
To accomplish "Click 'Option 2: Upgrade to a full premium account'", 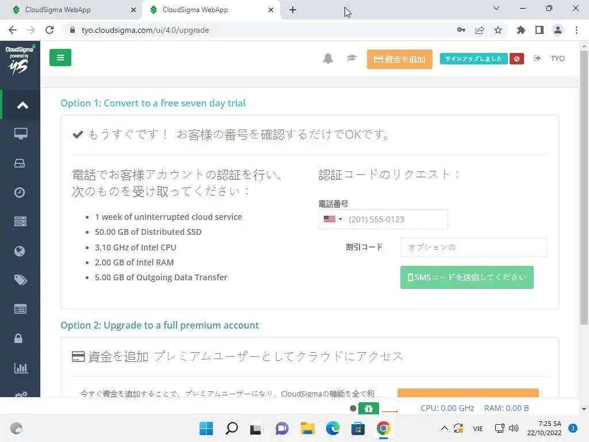I will pyautogui.click(x=160, y=325).
